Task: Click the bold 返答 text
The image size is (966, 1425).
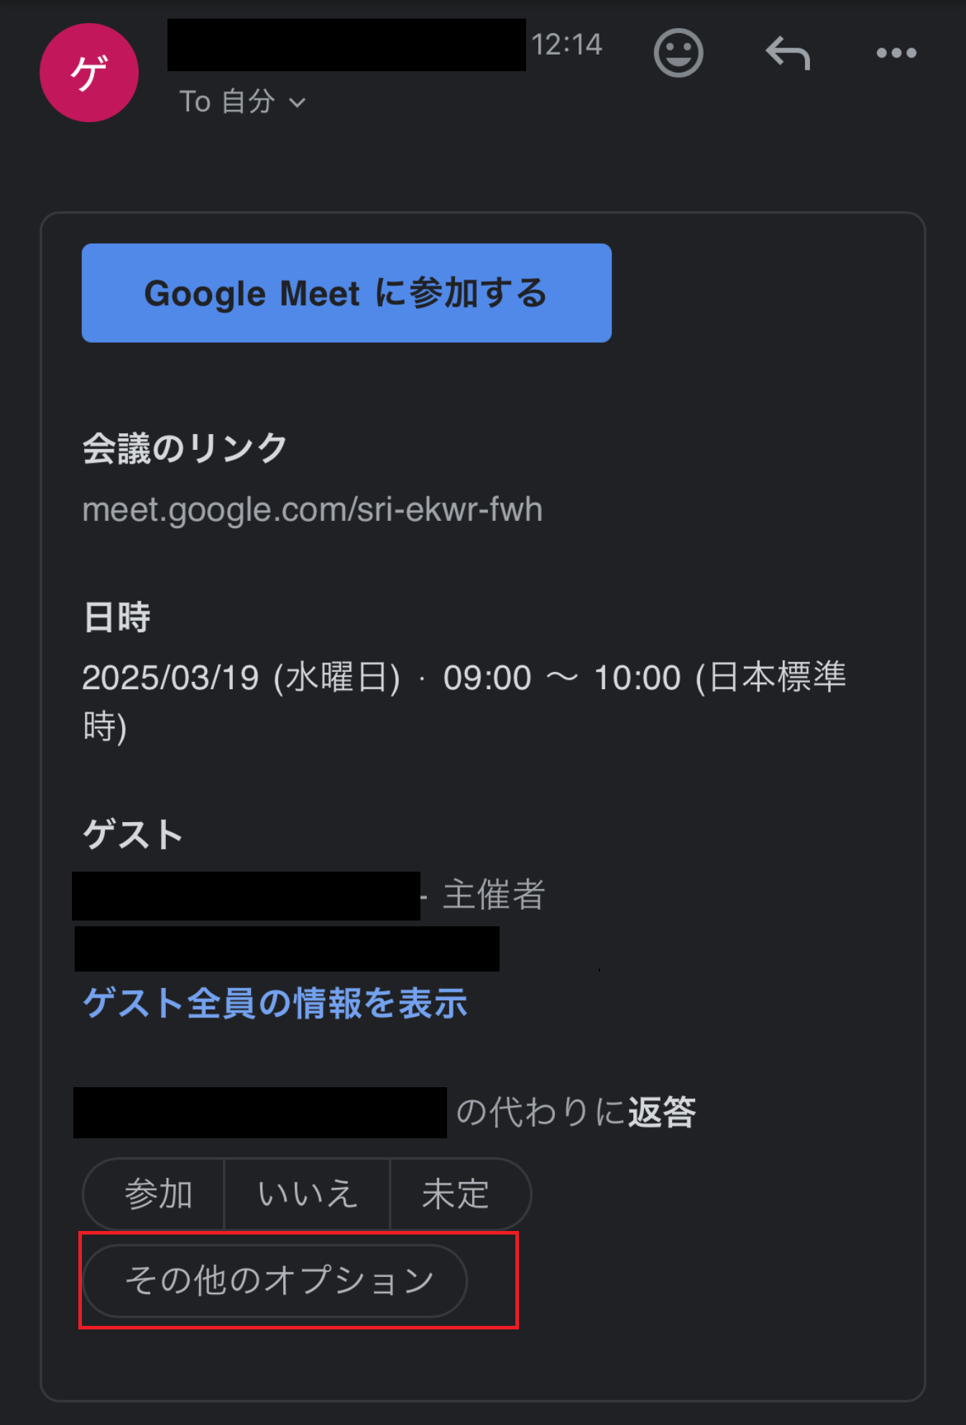Action: (x=662, y=1112)
